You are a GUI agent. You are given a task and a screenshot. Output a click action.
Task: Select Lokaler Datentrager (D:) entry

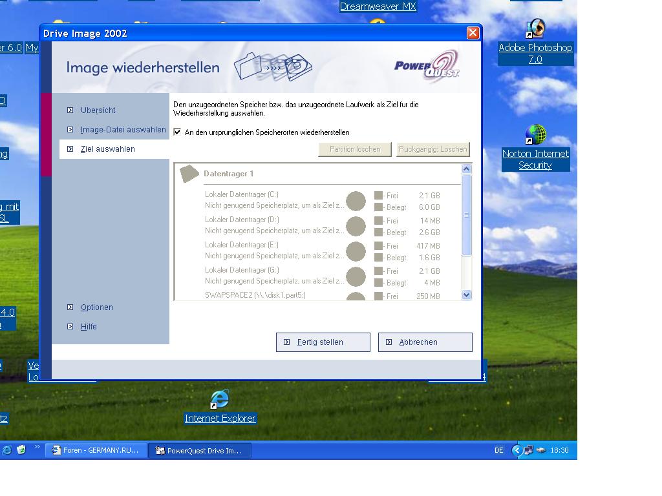click(x=242, y=220)
